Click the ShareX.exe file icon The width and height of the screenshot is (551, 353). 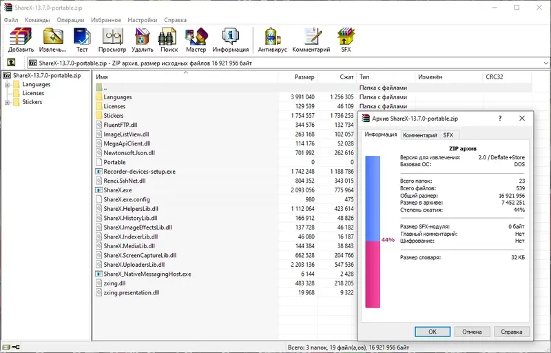[98, 190]
